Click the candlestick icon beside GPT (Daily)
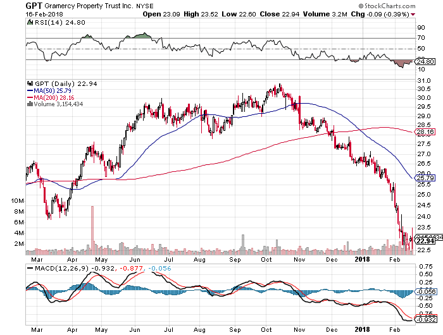 pyautogui.click(x=30, y=83)
